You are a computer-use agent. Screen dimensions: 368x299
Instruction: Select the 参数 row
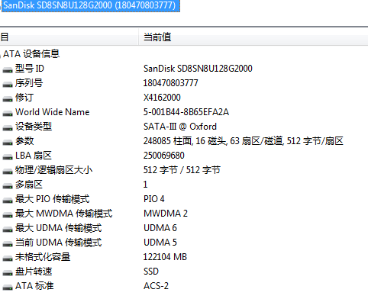(x=184, y=141)
